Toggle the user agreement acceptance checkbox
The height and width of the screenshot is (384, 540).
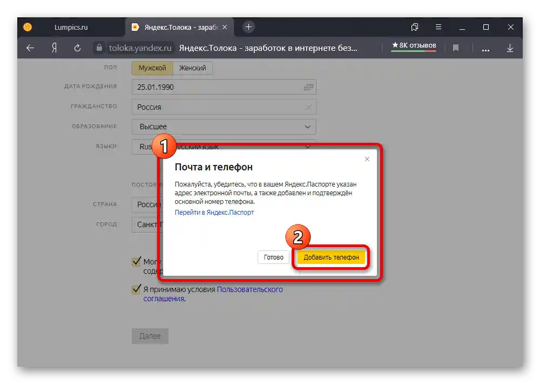137,289
